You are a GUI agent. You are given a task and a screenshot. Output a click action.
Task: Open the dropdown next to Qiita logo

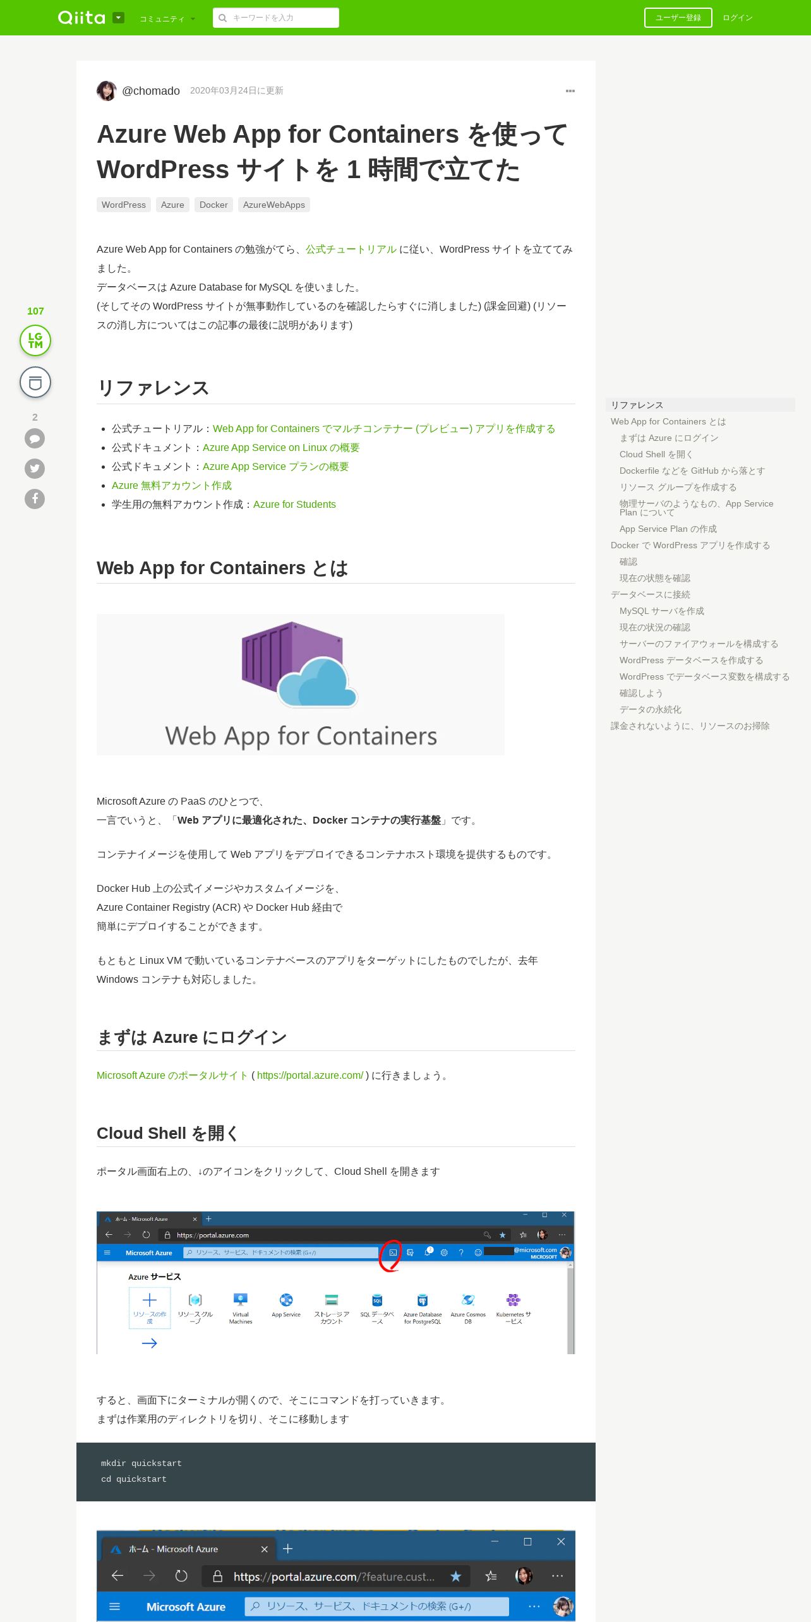(119, 18)
